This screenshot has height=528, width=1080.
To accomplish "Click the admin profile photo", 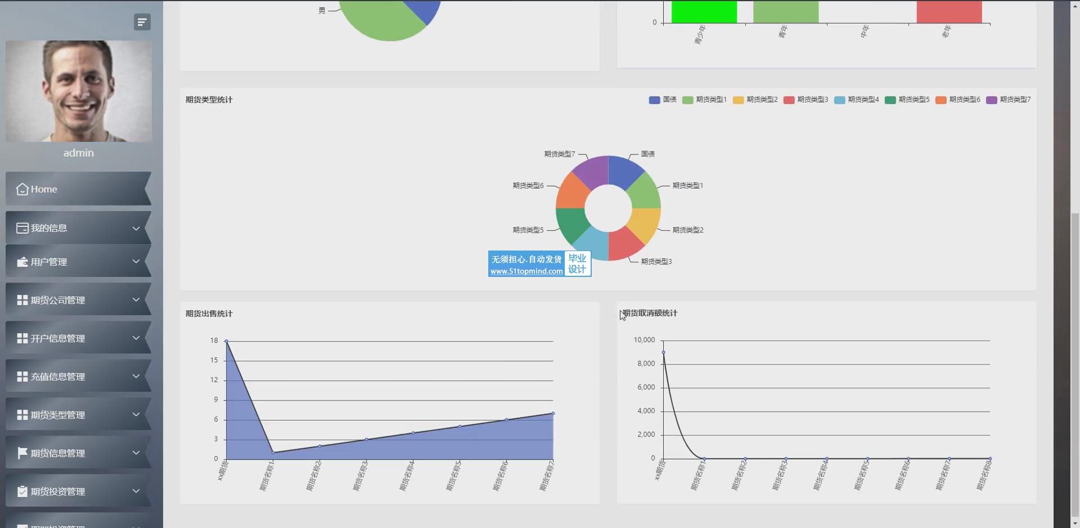I will (79, 91).
